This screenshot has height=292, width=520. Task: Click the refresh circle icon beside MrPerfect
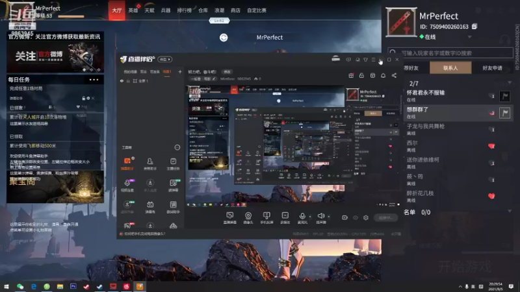point(224,38)
